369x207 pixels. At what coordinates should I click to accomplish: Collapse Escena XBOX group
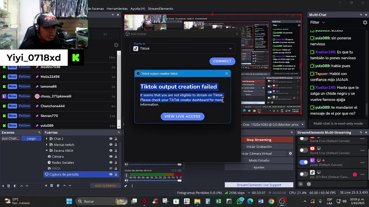pos(47,151)
